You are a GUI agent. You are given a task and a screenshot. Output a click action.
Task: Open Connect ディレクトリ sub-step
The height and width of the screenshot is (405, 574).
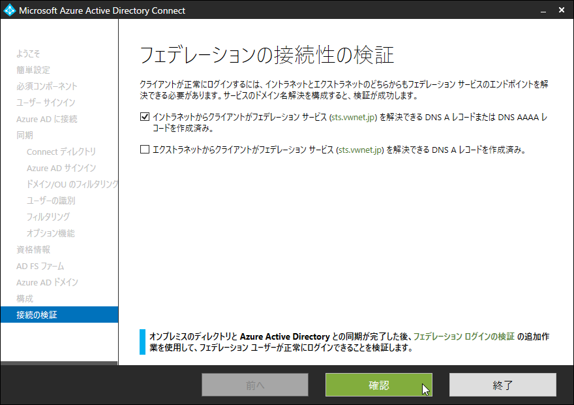(61, 152)
